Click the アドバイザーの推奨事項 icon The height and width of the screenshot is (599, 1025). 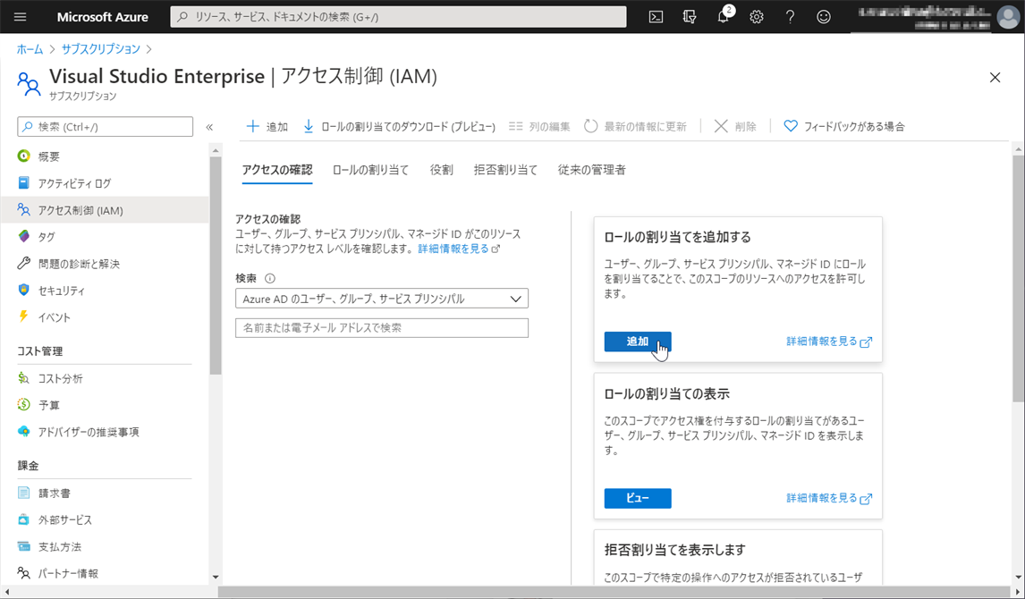coord(23,432)
